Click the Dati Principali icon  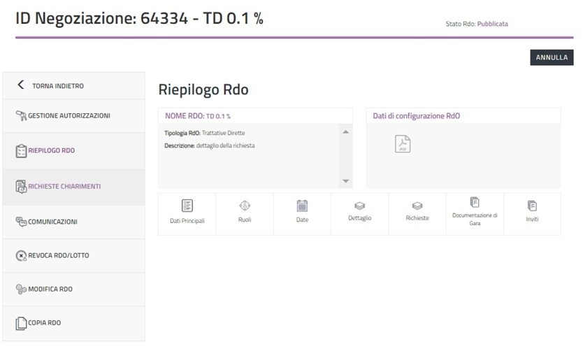point(187,206)
